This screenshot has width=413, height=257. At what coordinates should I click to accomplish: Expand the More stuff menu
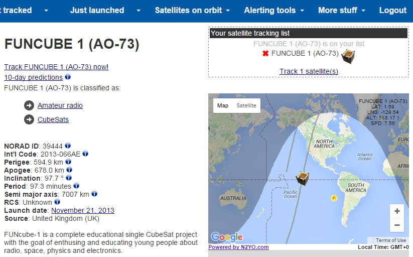coord(341,10)
